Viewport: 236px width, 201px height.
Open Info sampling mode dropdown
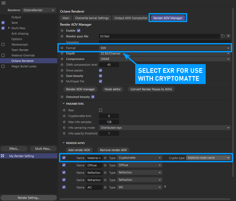click(x=165, y=128)
